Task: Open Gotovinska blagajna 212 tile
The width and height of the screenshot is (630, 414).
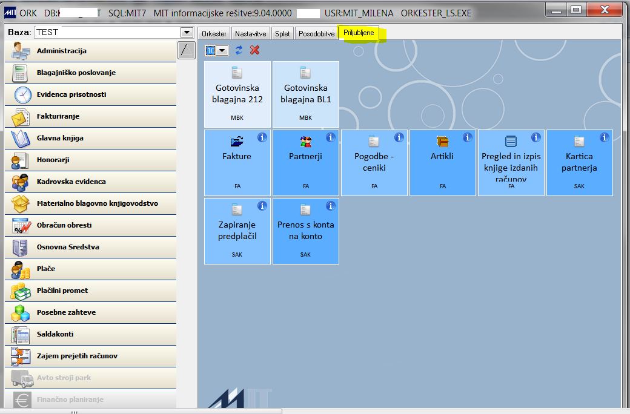Action: click(x=237, y=94)
